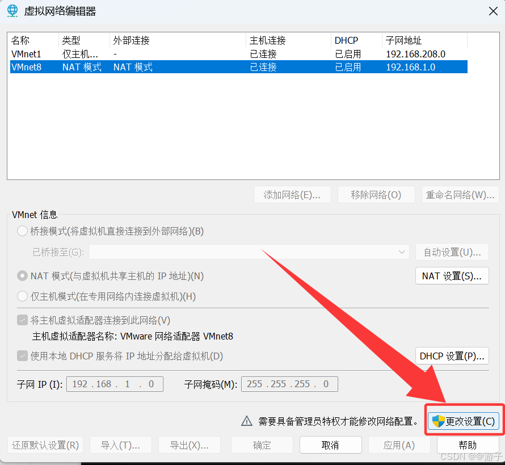The image size is (505, 465).
Task: Click the 仅主机... type cell of VMnet1
Action: [x=80, y=54]
